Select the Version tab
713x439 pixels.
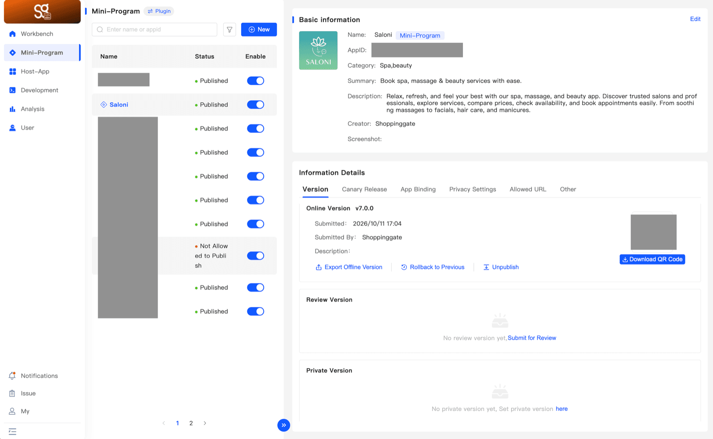click(x=316, y=189)
